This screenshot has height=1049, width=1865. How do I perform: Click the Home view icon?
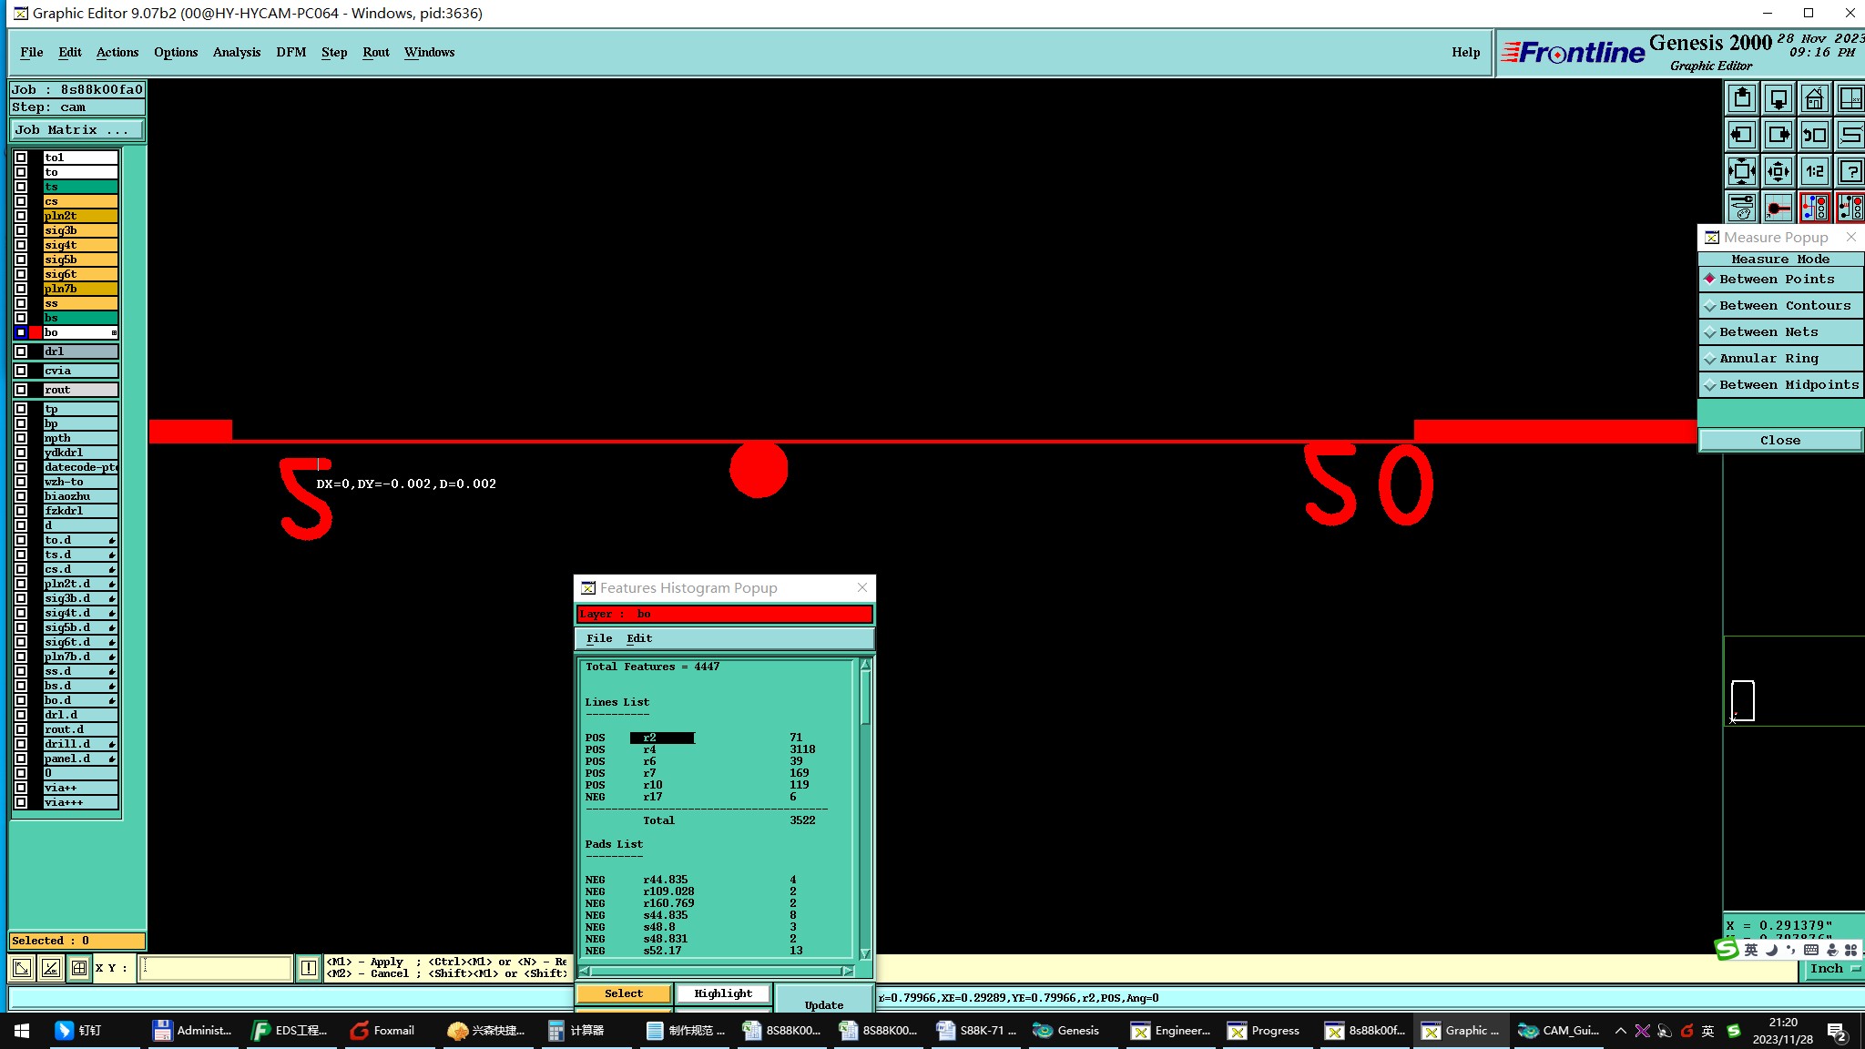point(1814,98)
